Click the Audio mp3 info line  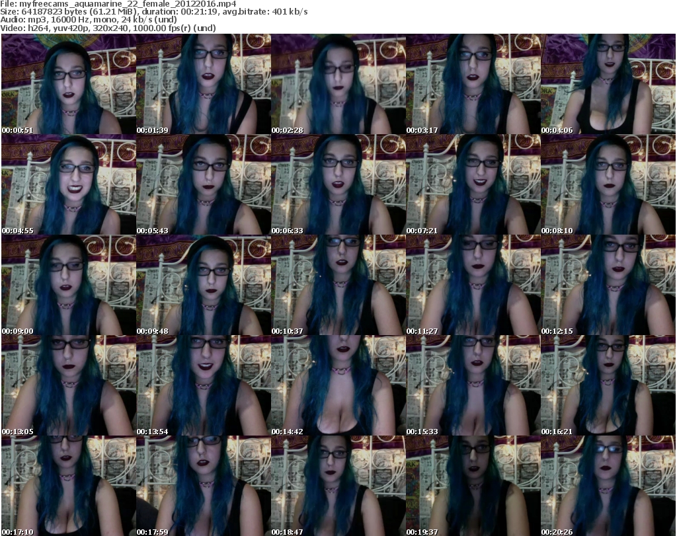pos(89,20)
